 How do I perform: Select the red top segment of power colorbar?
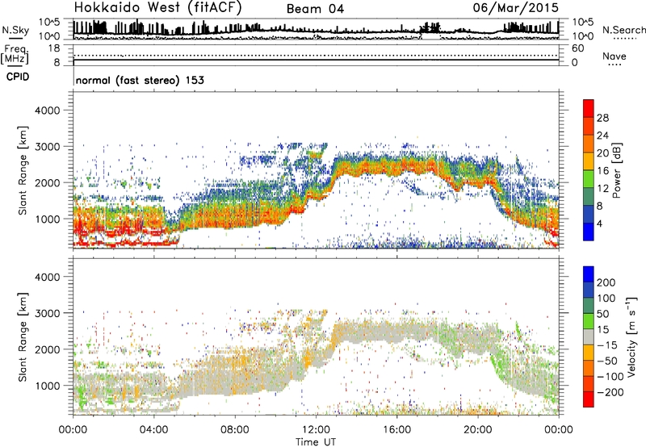[589, 109]
